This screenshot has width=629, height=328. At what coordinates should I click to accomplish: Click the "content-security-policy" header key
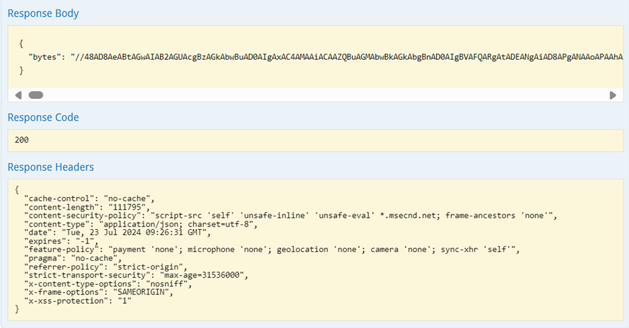click(83, 216)
